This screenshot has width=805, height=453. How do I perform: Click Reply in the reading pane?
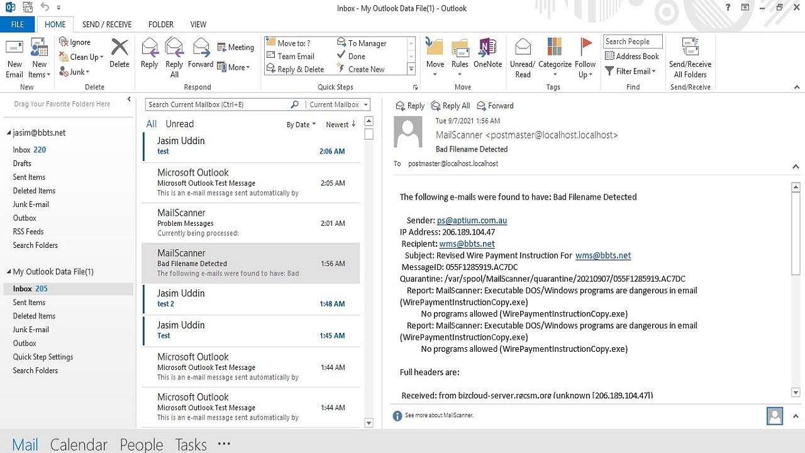(410, 106)
